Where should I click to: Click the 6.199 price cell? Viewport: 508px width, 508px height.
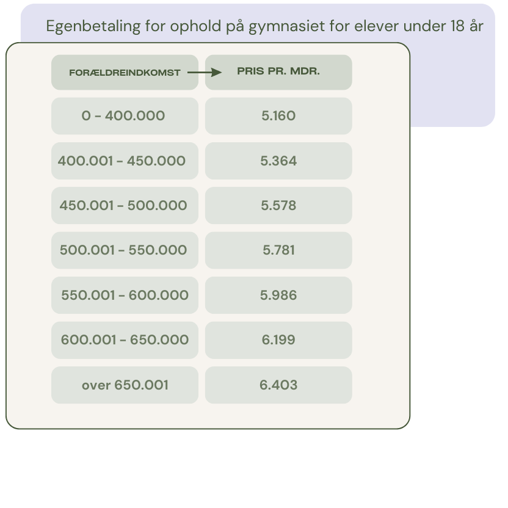(x=278, y=340)
